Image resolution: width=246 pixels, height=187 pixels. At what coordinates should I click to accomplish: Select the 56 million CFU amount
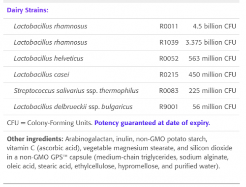[214, 107]
